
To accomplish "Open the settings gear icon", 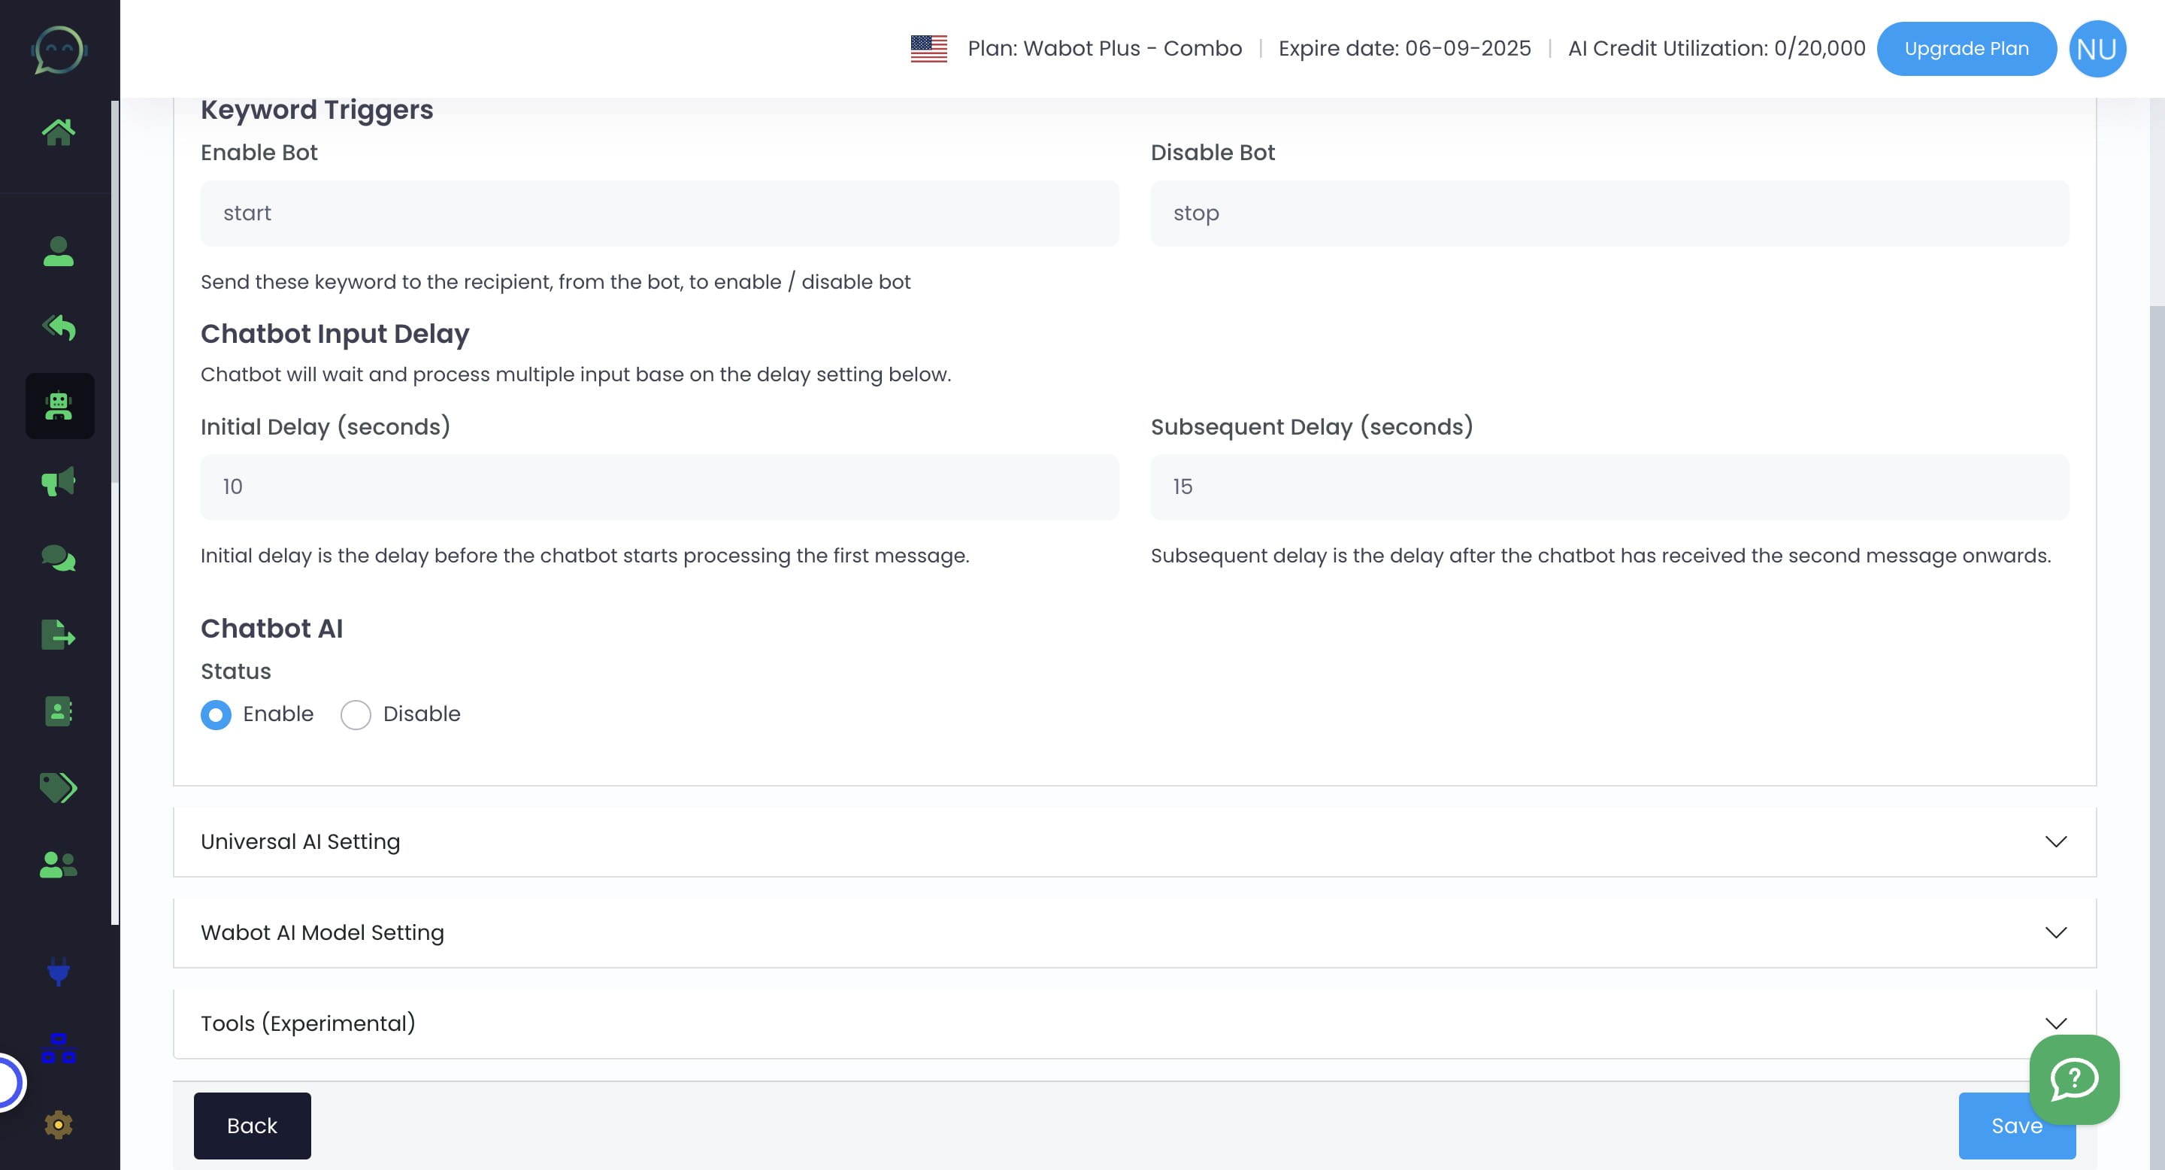I will coord(59,1124).
